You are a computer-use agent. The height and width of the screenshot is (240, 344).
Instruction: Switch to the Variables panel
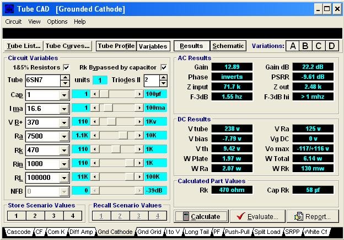153,46
